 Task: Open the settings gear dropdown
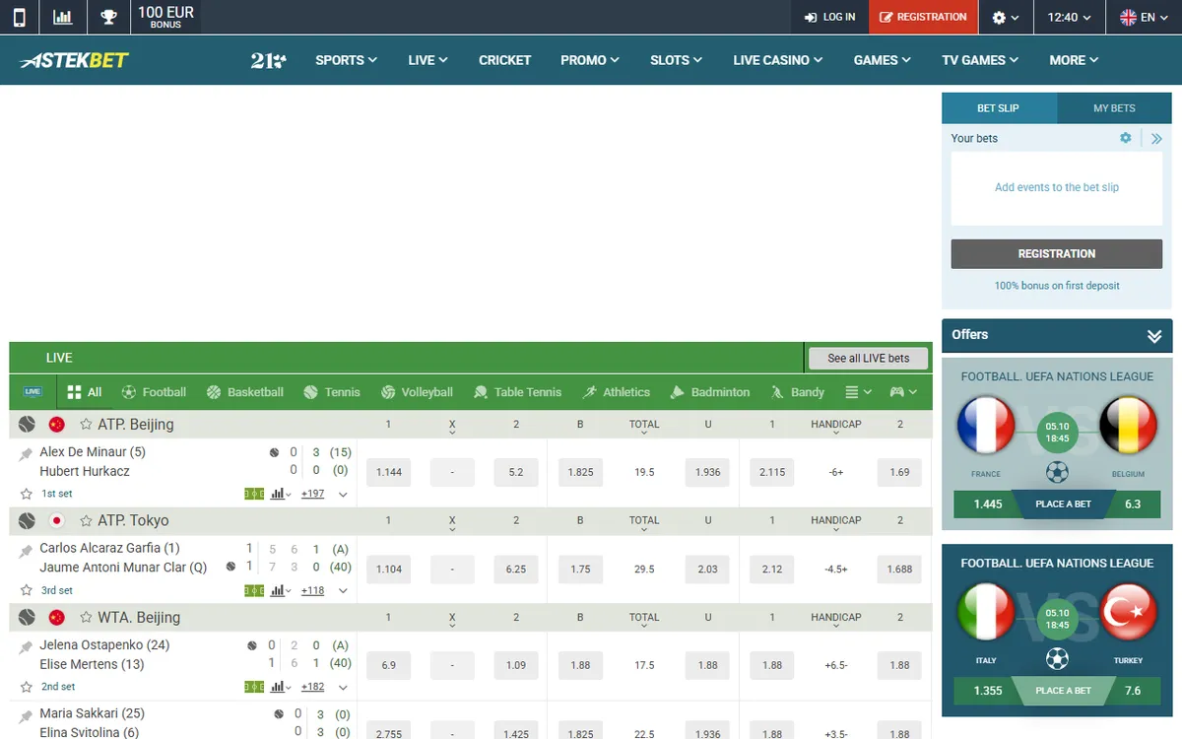[1006, 17]
